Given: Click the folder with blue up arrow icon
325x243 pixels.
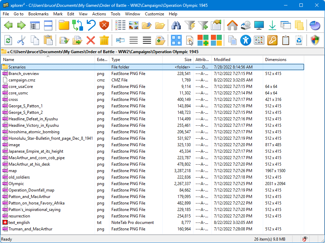Looking at the screenshot, I should 147,25.
